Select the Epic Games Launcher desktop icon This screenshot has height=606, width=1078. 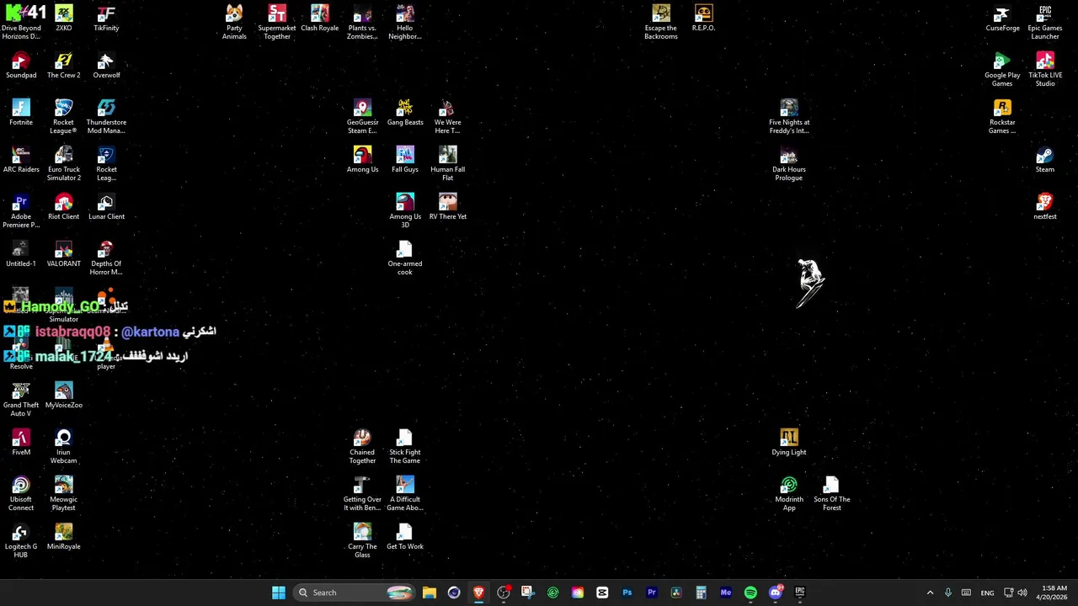click(1044, 22)
